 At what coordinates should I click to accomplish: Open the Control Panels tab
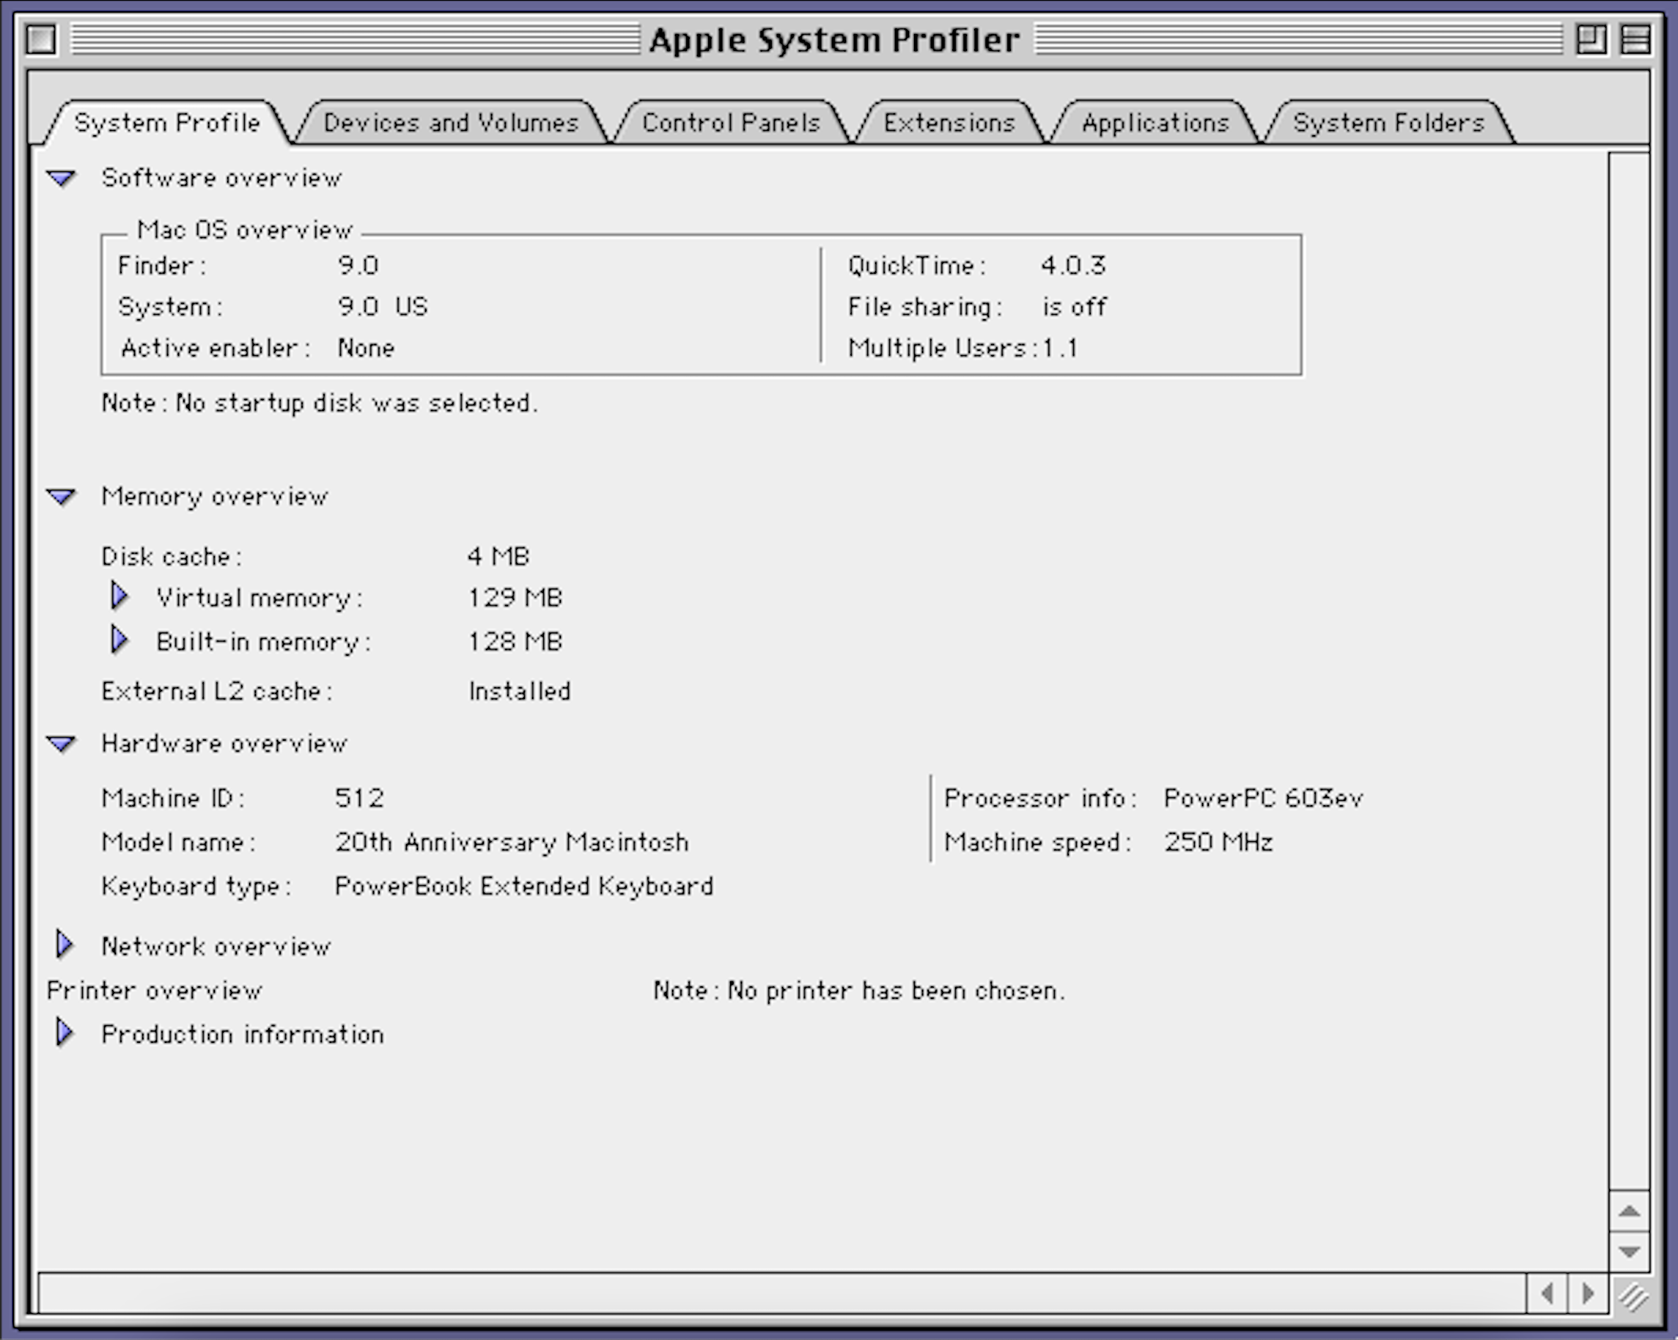731,123
